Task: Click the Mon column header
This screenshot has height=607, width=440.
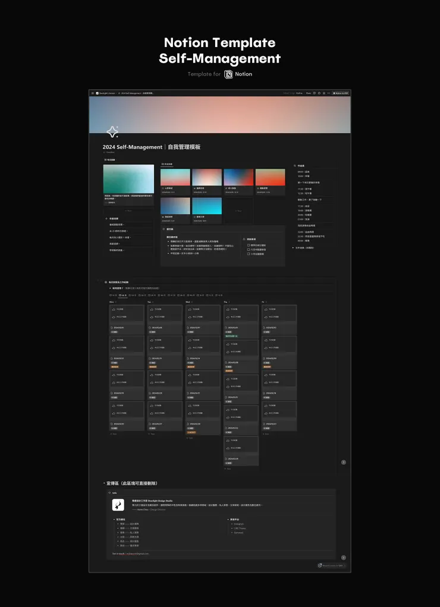Action: point(112,301)
